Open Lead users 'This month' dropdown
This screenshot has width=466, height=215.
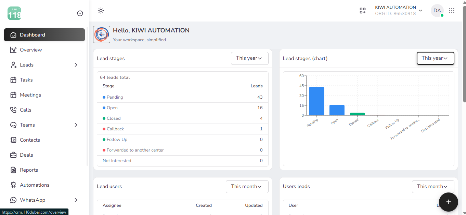pos(247,186)
